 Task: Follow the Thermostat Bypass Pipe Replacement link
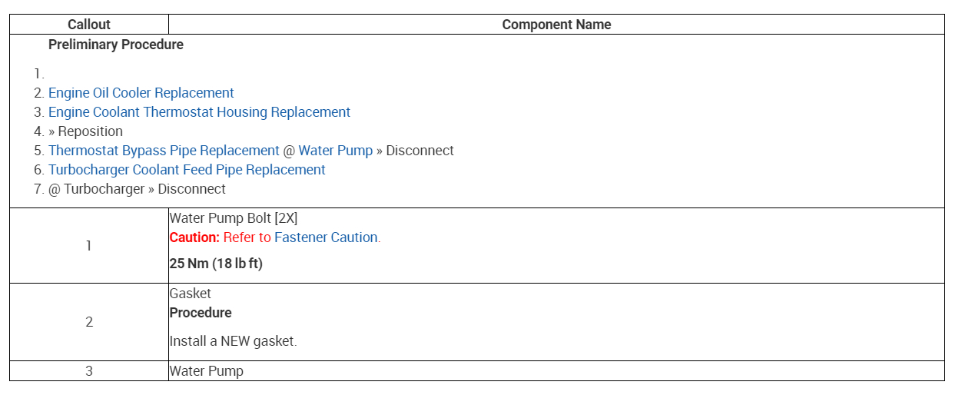pos(164,151)
